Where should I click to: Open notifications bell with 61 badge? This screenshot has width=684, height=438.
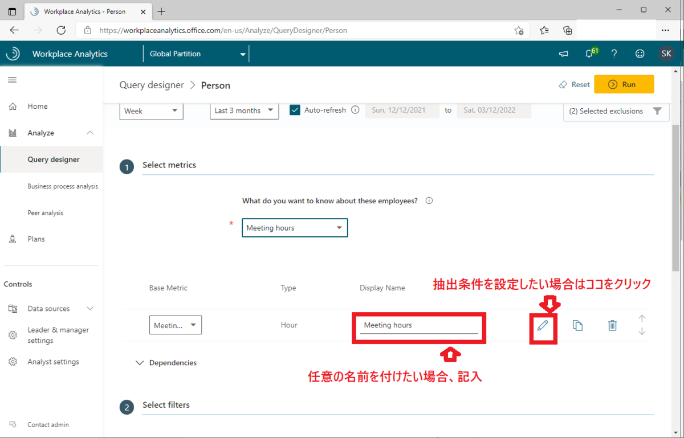coord(590,53)
